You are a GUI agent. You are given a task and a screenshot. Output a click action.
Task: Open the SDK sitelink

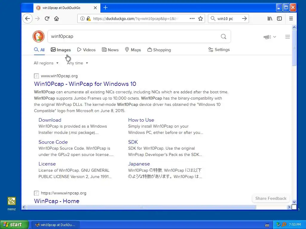pos(133,142)
